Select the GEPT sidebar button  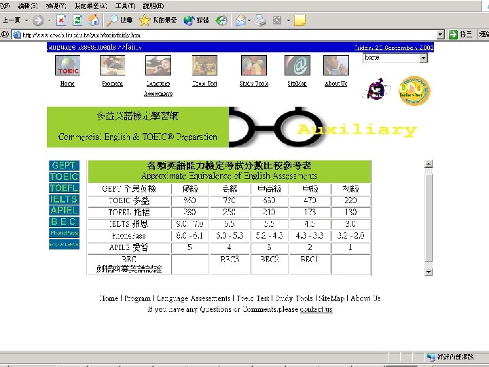[64, 165]
